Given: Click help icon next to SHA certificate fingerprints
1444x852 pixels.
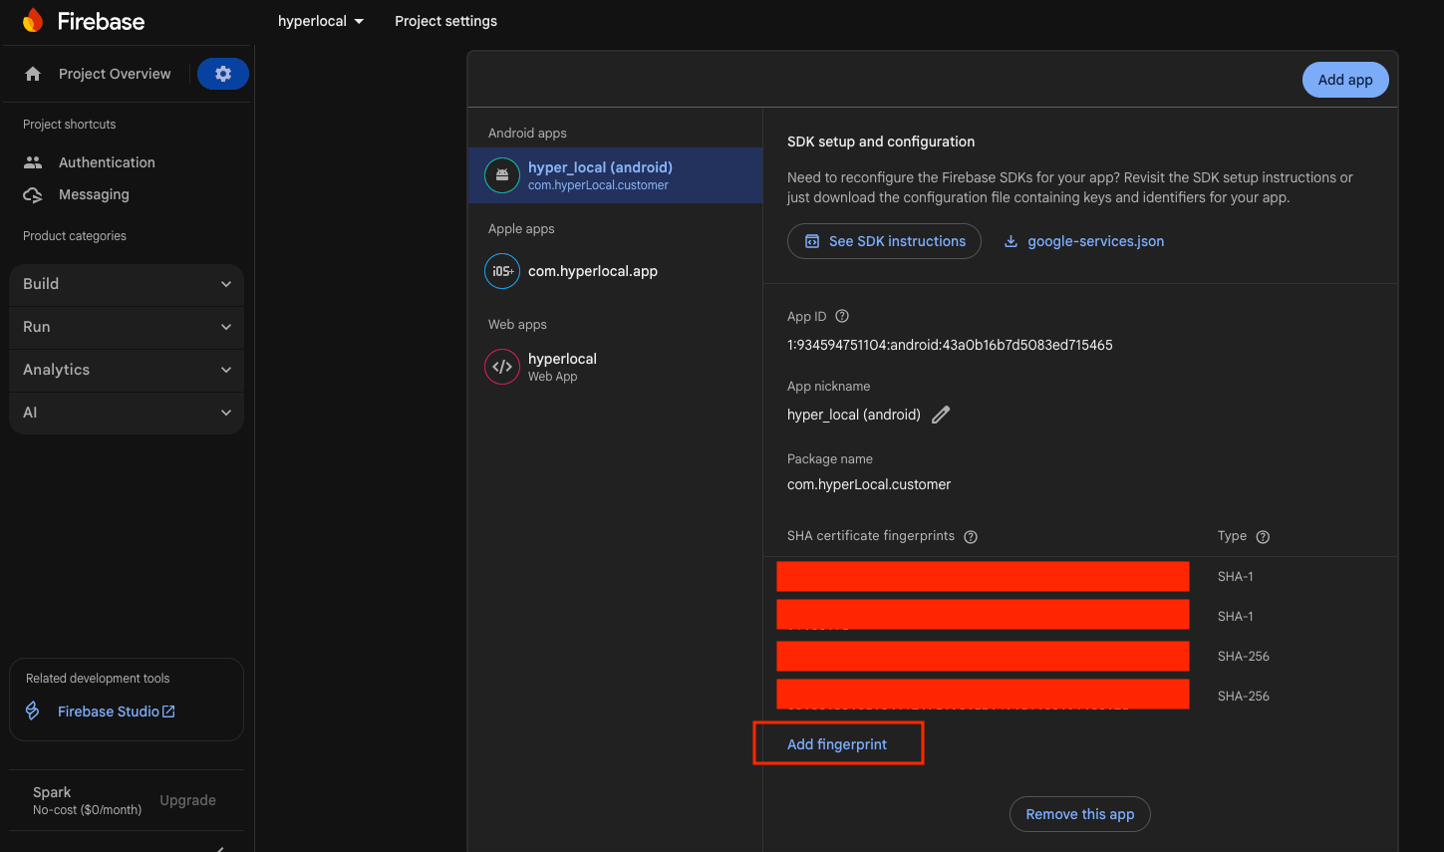Looking at the screenshot, I should [971, 536].
